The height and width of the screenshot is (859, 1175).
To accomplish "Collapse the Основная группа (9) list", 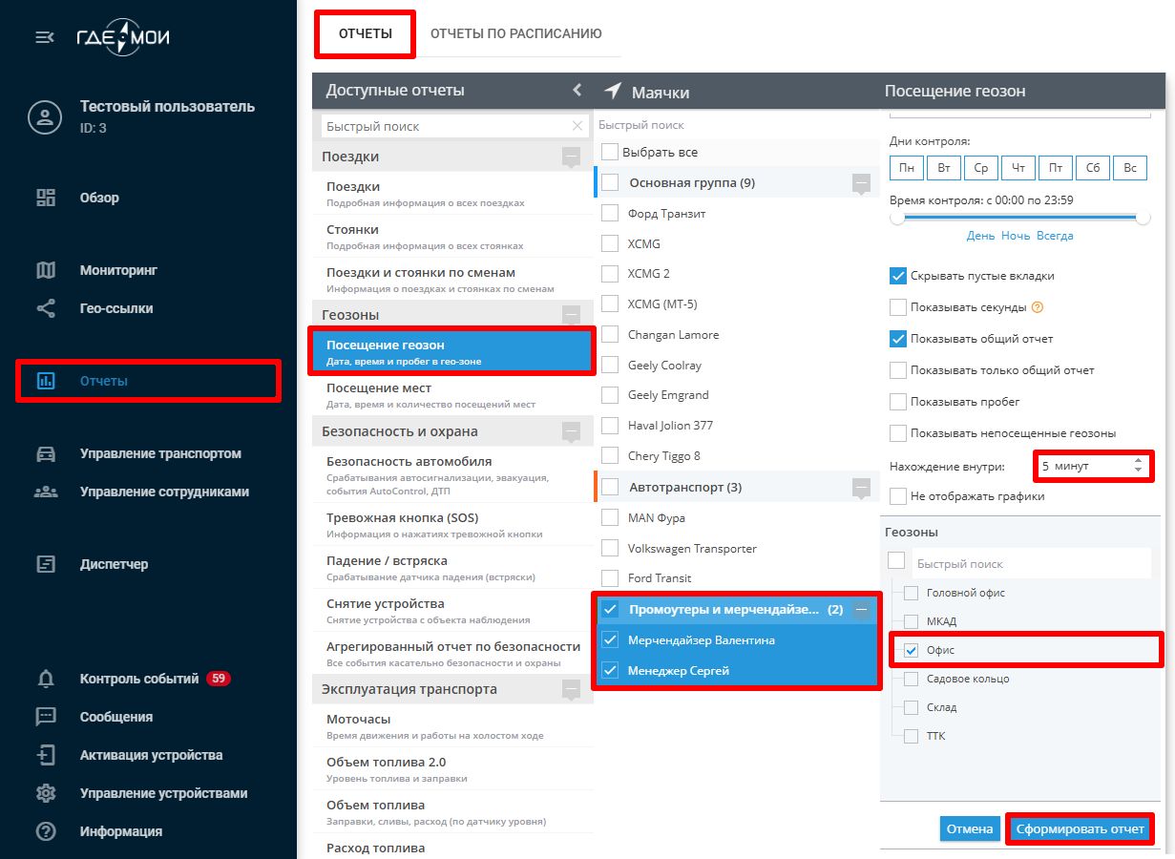I will point(861,182).
